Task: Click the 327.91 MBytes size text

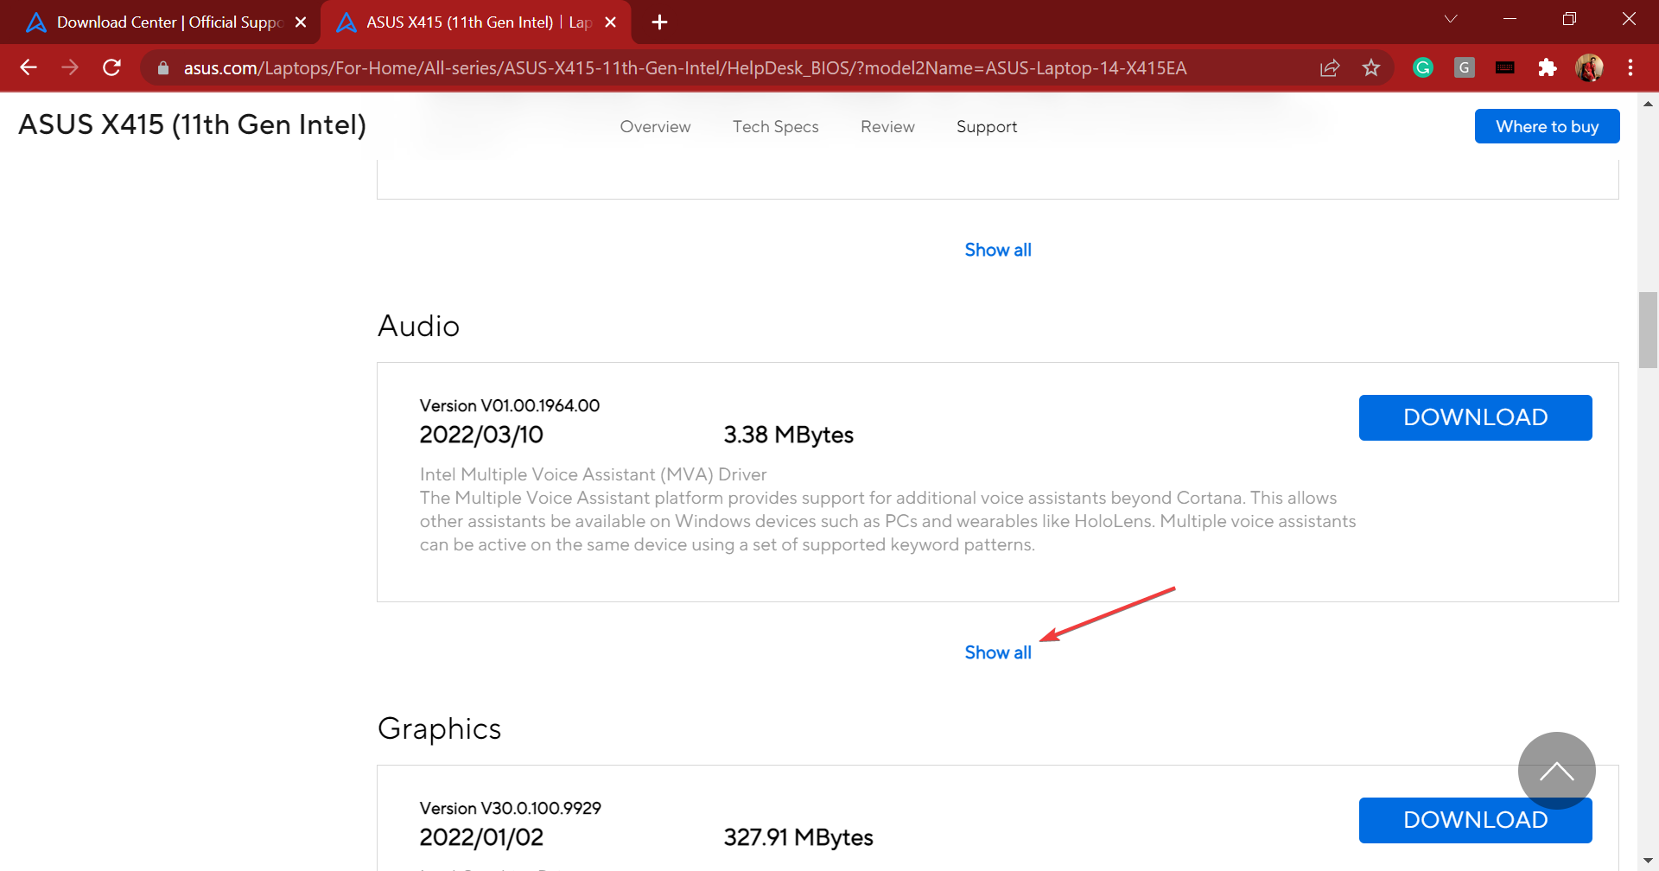Action: (x=798, y=837)
